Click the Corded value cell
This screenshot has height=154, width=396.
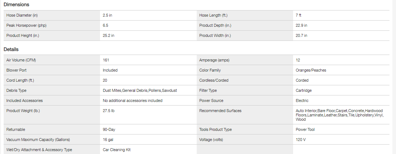[302, 81]
